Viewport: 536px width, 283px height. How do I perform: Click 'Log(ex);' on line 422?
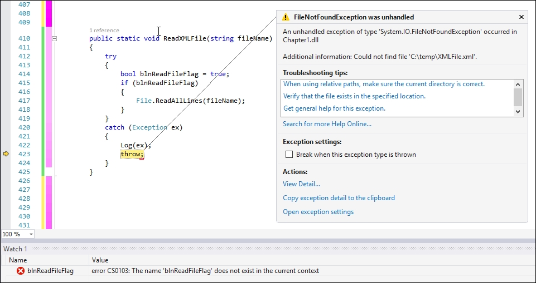pyautogui.click(x=136, y=145)
